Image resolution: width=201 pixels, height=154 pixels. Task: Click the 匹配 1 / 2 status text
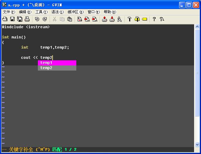[x=64, y=149]
